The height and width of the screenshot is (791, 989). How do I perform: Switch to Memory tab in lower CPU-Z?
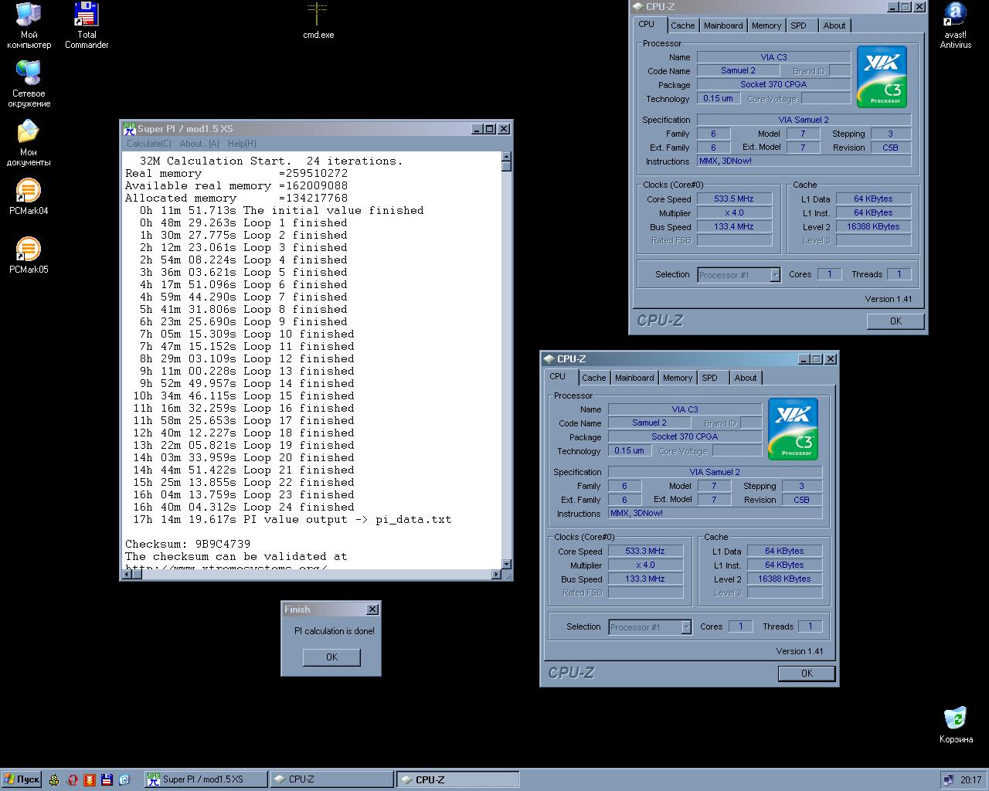[678, 378]
